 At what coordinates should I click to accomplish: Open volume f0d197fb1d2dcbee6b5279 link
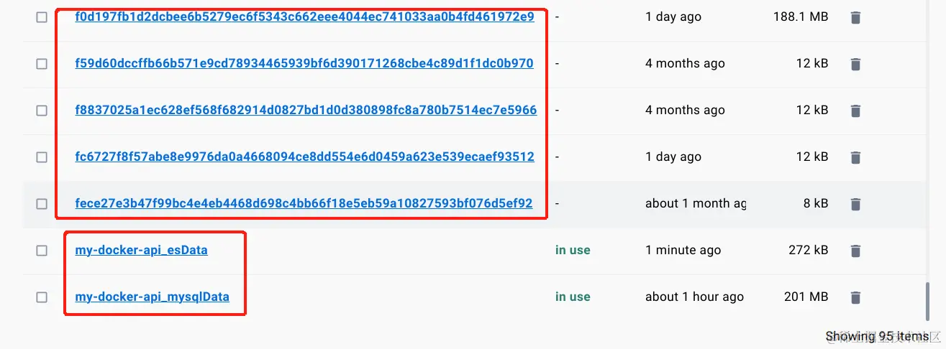point(304,17)
